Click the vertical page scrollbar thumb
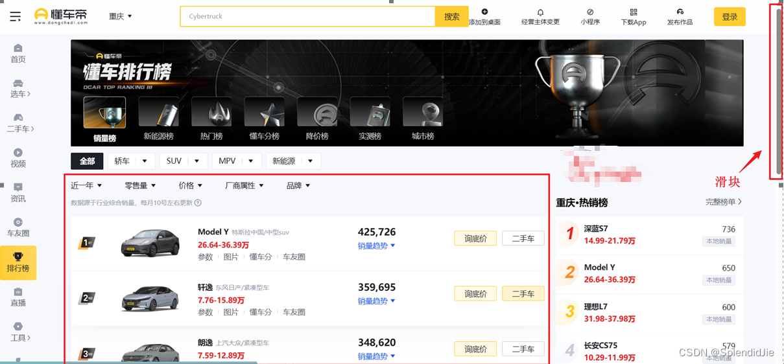This screenshot has height=364, width=784. (779, 91)
